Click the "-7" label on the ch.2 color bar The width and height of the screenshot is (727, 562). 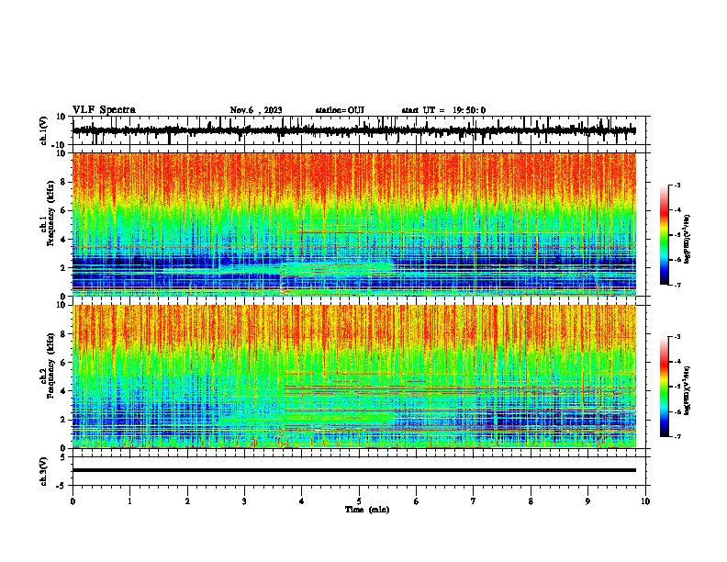coord(677,436)
